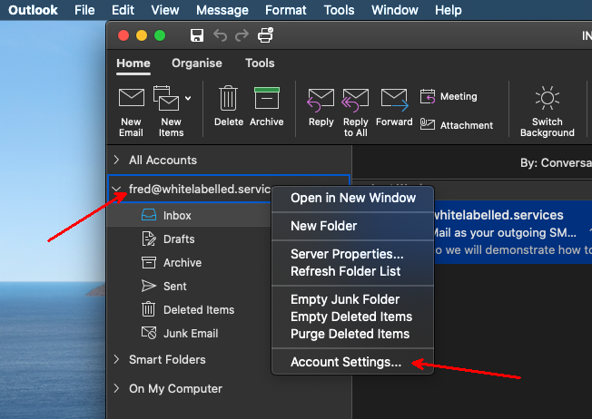Choose Open in New Window
592x419 pixels.
[x=352, y=198]
